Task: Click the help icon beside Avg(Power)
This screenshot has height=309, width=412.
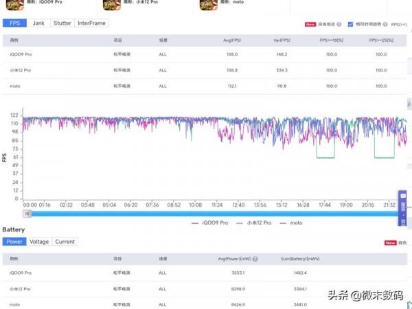Action: (x=255, y=259)
